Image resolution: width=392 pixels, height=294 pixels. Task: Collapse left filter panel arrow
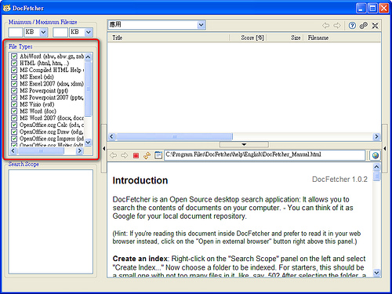click(x=104, y=148)
